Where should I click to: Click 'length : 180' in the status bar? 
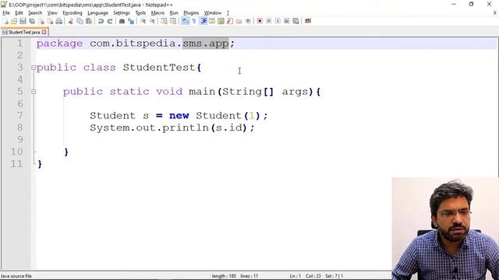click(x=224, y=276)
